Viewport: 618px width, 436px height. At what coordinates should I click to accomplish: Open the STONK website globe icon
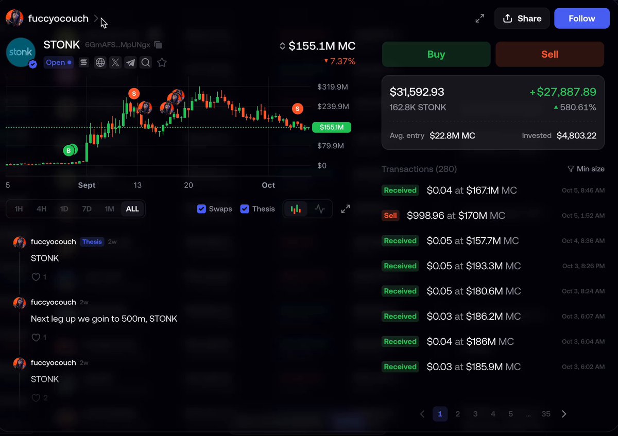[100, 63]
